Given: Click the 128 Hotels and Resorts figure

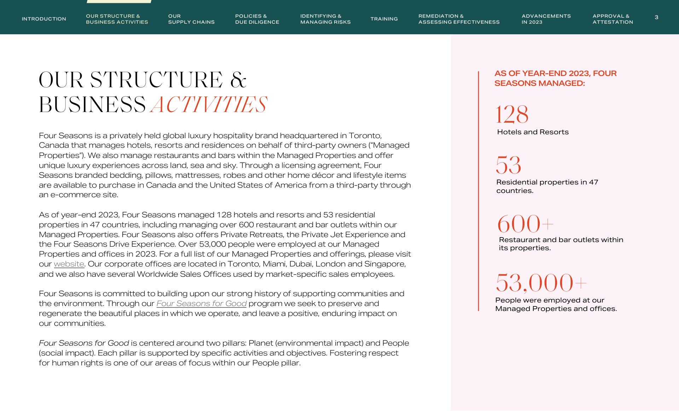Looking at the screenshot, I should (x=512, y=115).
